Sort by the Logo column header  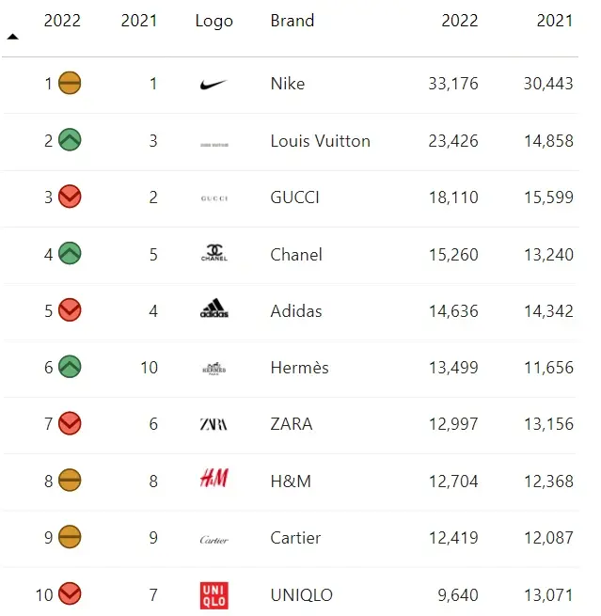214,22
